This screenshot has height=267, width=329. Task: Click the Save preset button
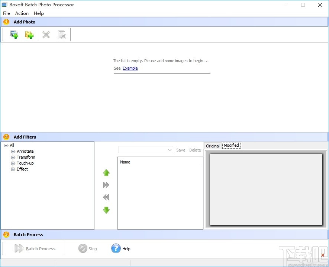pyautogui.click(x=181, y=150)
